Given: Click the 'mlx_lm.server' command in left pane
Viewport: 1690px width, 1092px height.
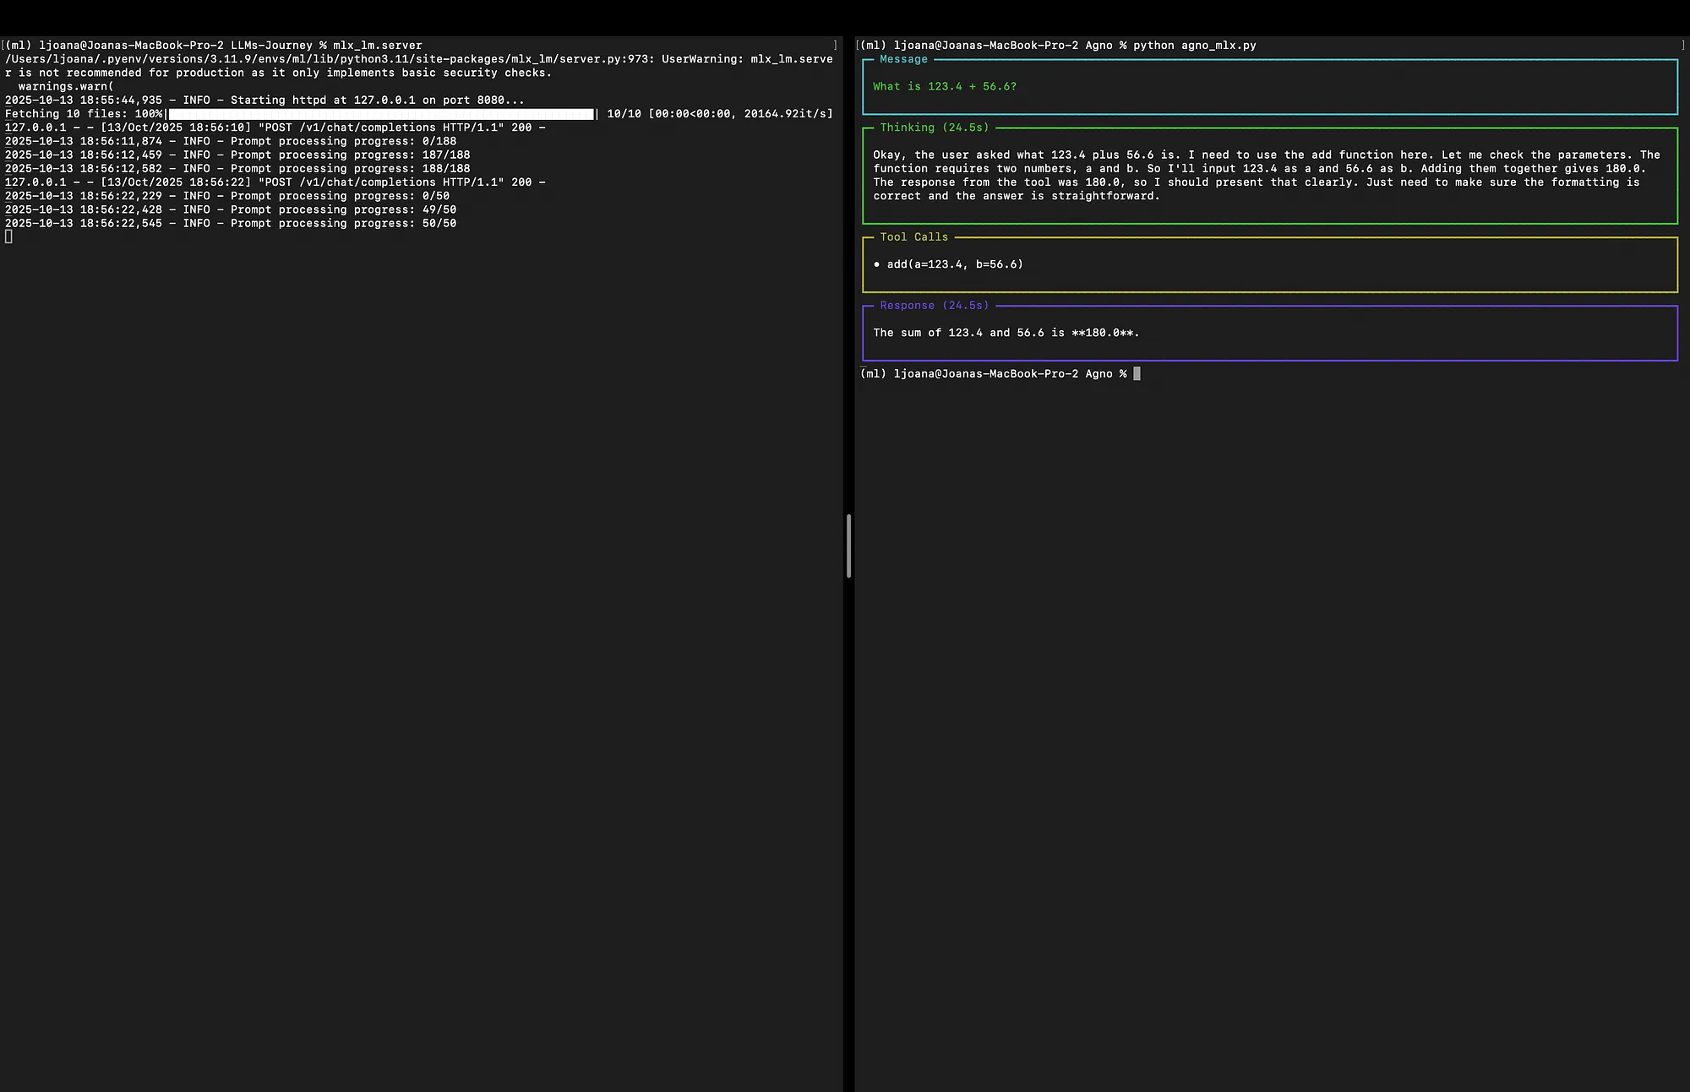Looking at the screenshot, I should pos(377,46).
